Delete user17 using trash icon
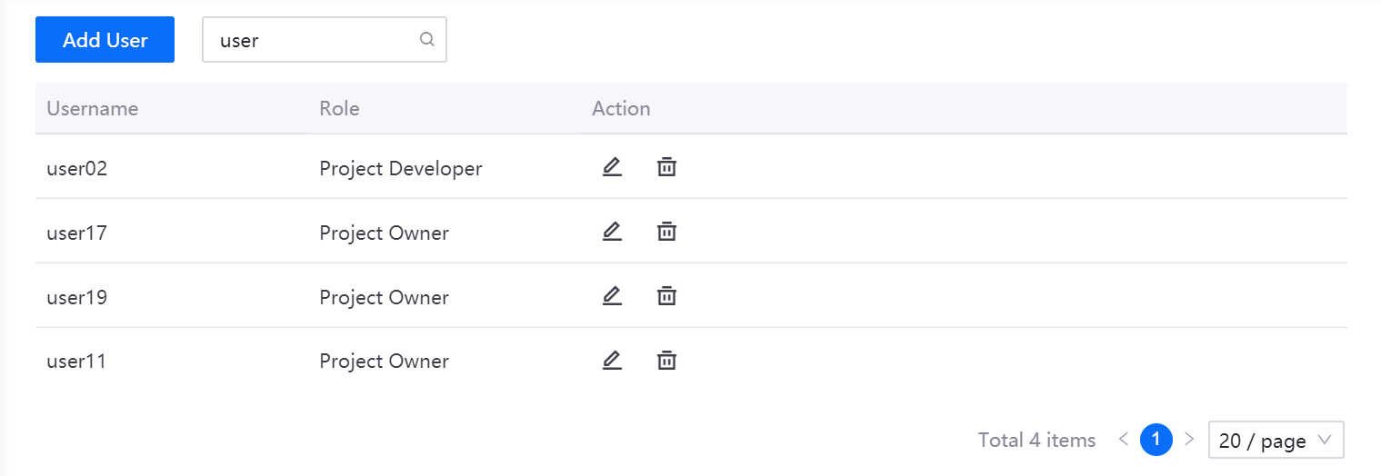Viewport: 1381px width, 476px height. [666, 232]
